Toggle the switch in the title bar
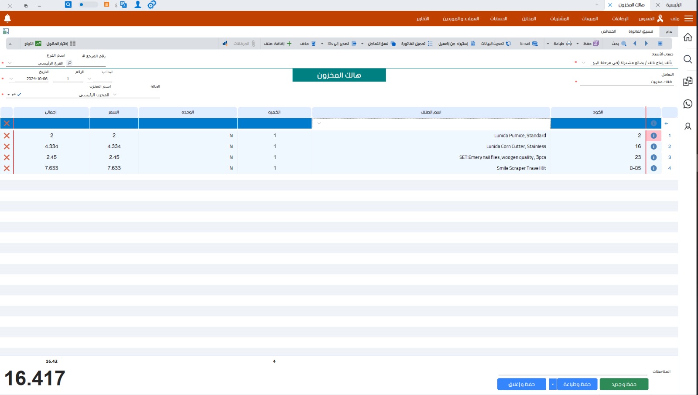 pyautogui.click(x=88, y=5)
